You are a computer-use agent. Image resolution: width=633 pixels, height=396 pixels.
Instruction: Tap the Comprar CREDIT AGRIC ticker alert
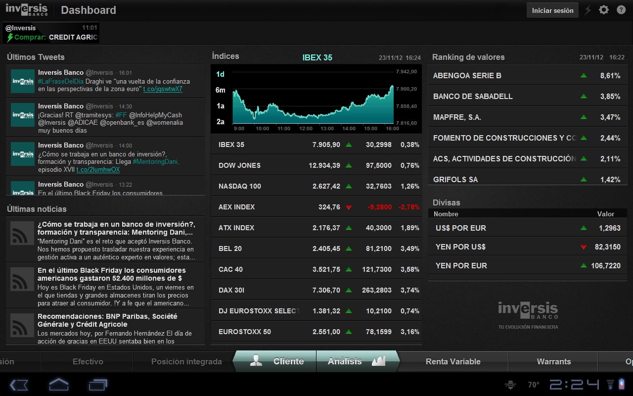point(51,33)
